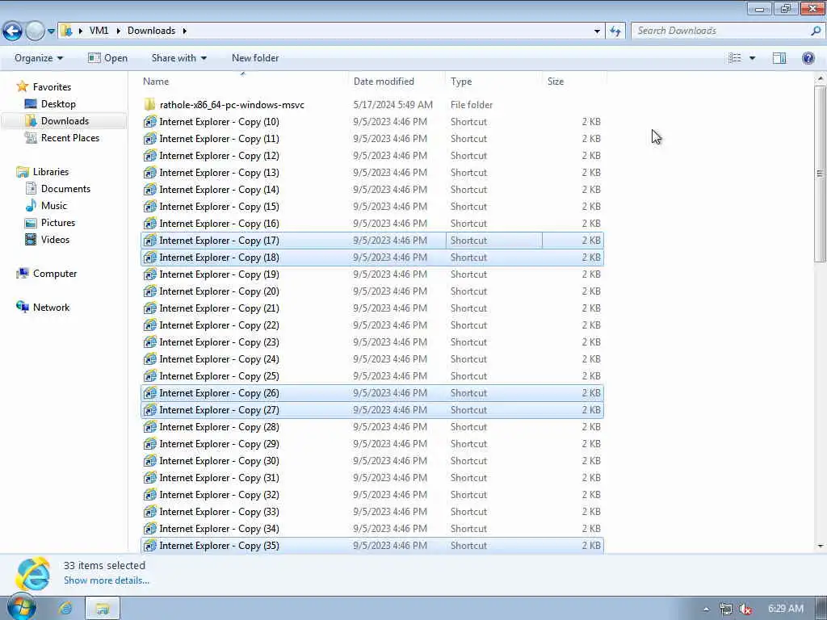Image resolution: width=827 pixels, height=620 pixels.
Task: Select Libraries in navigation pane
Action: [51, 172]
